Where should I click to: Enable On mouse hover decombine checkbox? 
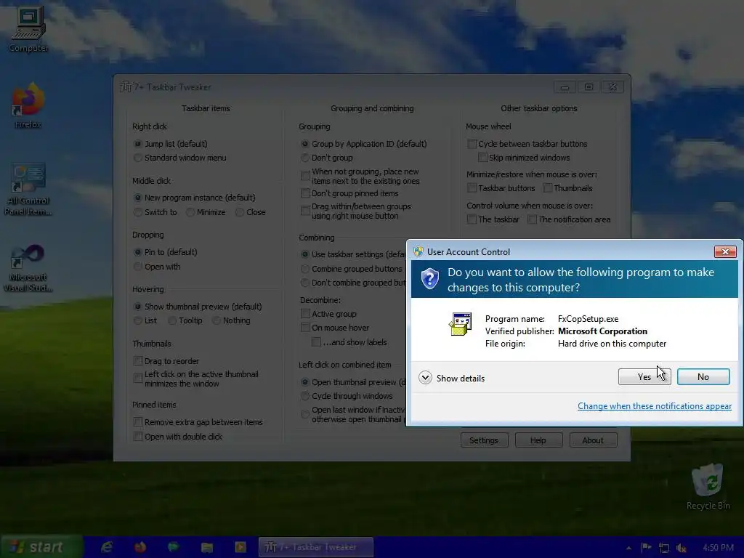(x=306, y=328)
